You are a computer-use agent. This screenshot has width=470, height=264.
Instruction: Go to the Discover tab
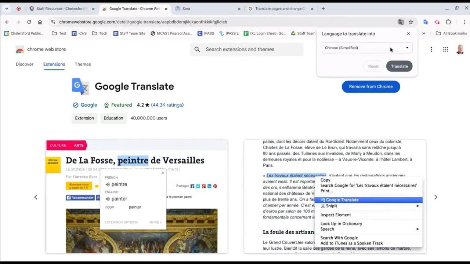tap(25, 64)
